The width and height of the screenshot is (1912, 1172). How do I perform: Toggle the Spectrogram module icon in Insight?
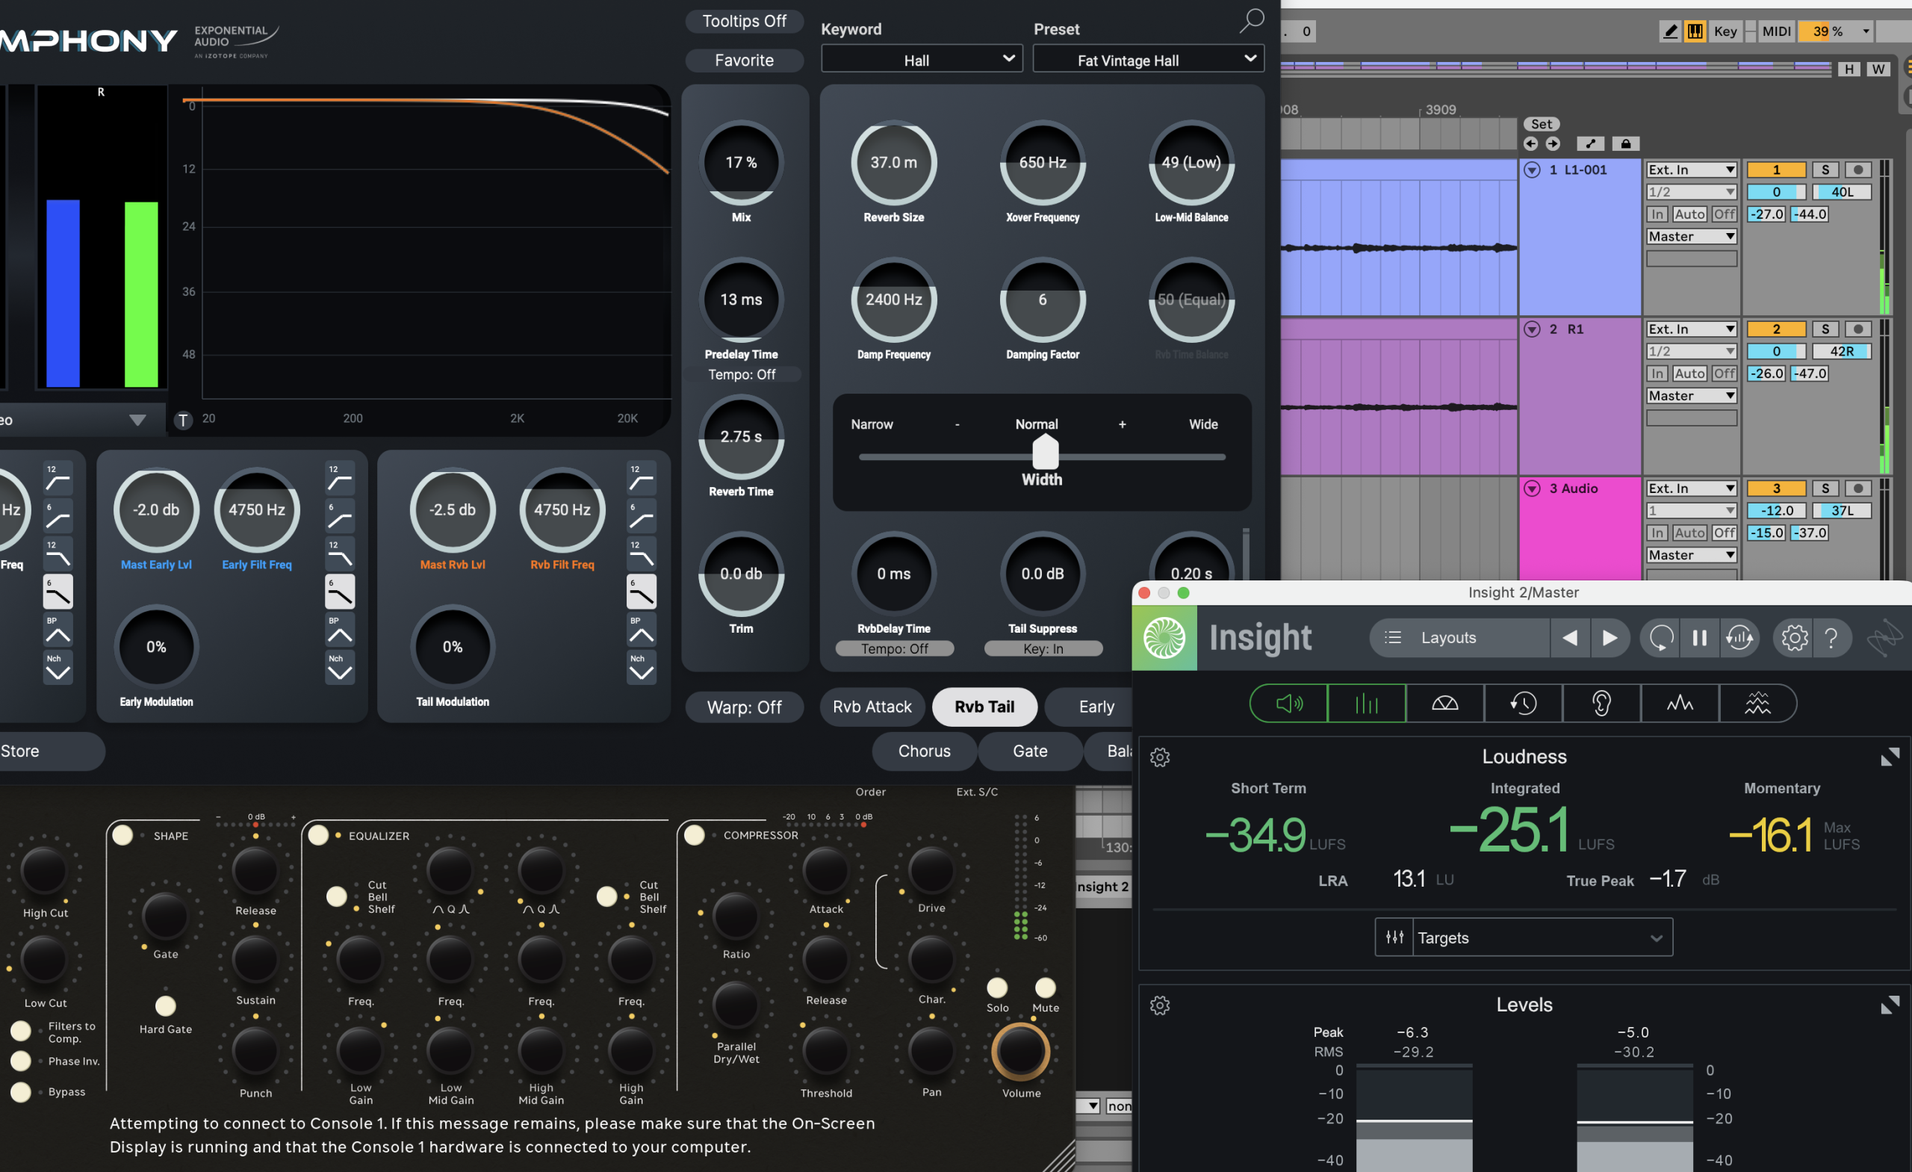click(x=1757, y=703)
